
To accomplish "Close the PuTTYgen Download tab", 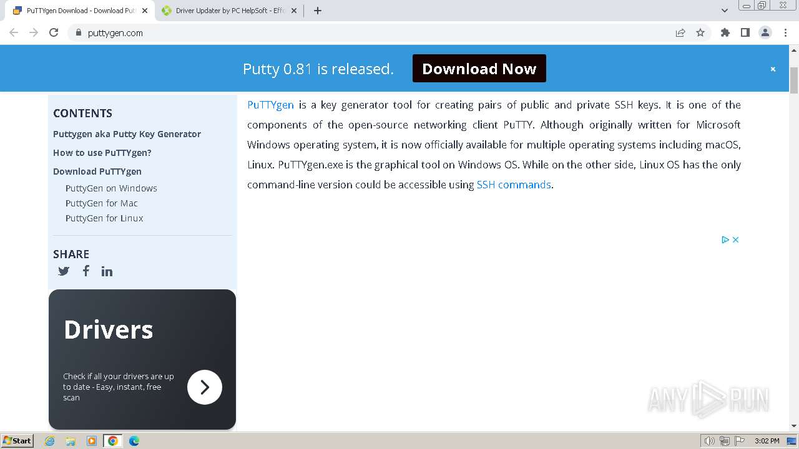I will tap(144, 11).
